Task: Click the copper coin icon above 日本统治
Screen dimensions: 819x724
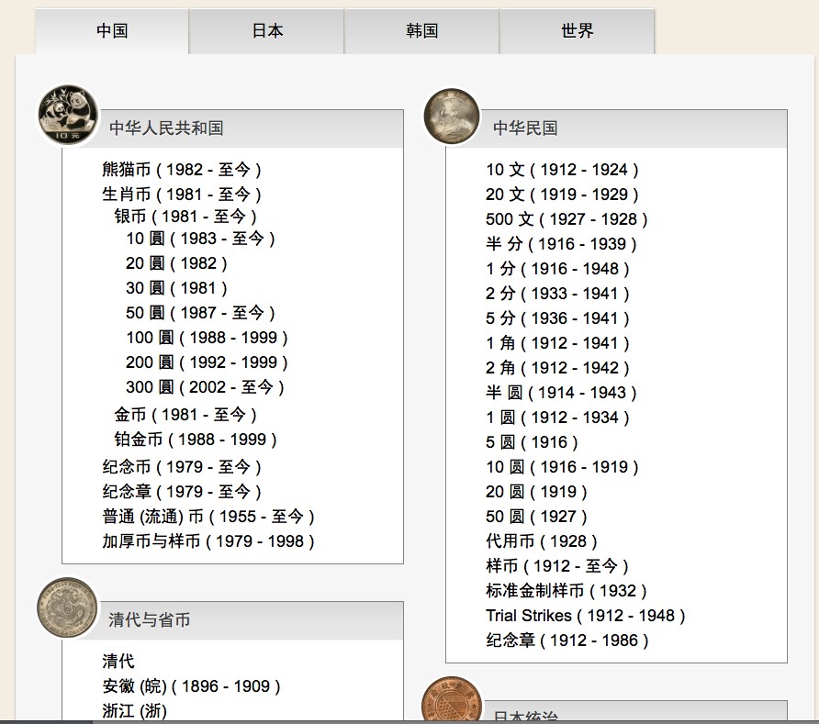Action: [451, 703]
